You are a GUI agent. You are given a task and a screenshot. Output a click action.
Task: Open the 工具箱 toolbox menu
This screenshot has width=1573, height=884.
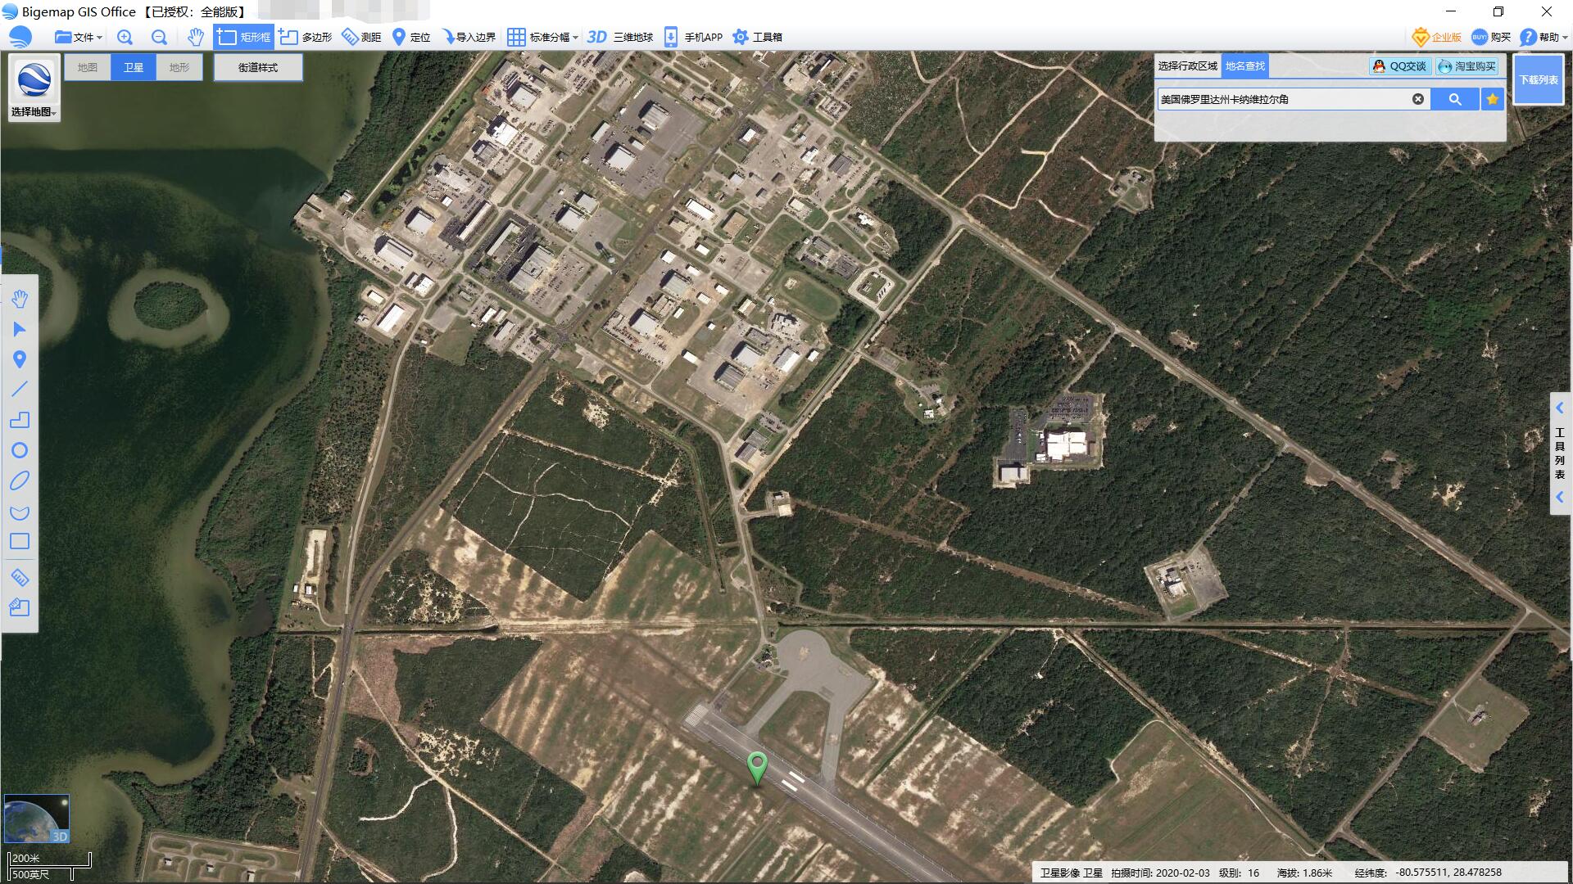[758, 37]
